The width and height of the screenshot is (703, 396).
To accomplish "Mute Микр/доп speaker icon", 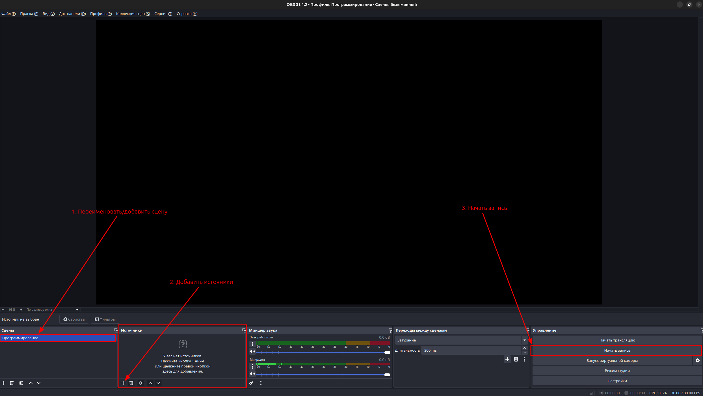I will [252, 374].
